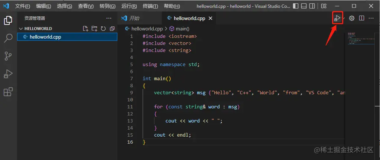
Task: Click line number 7 in gutter
Action: pyautogui.click(x=131, y=78)
